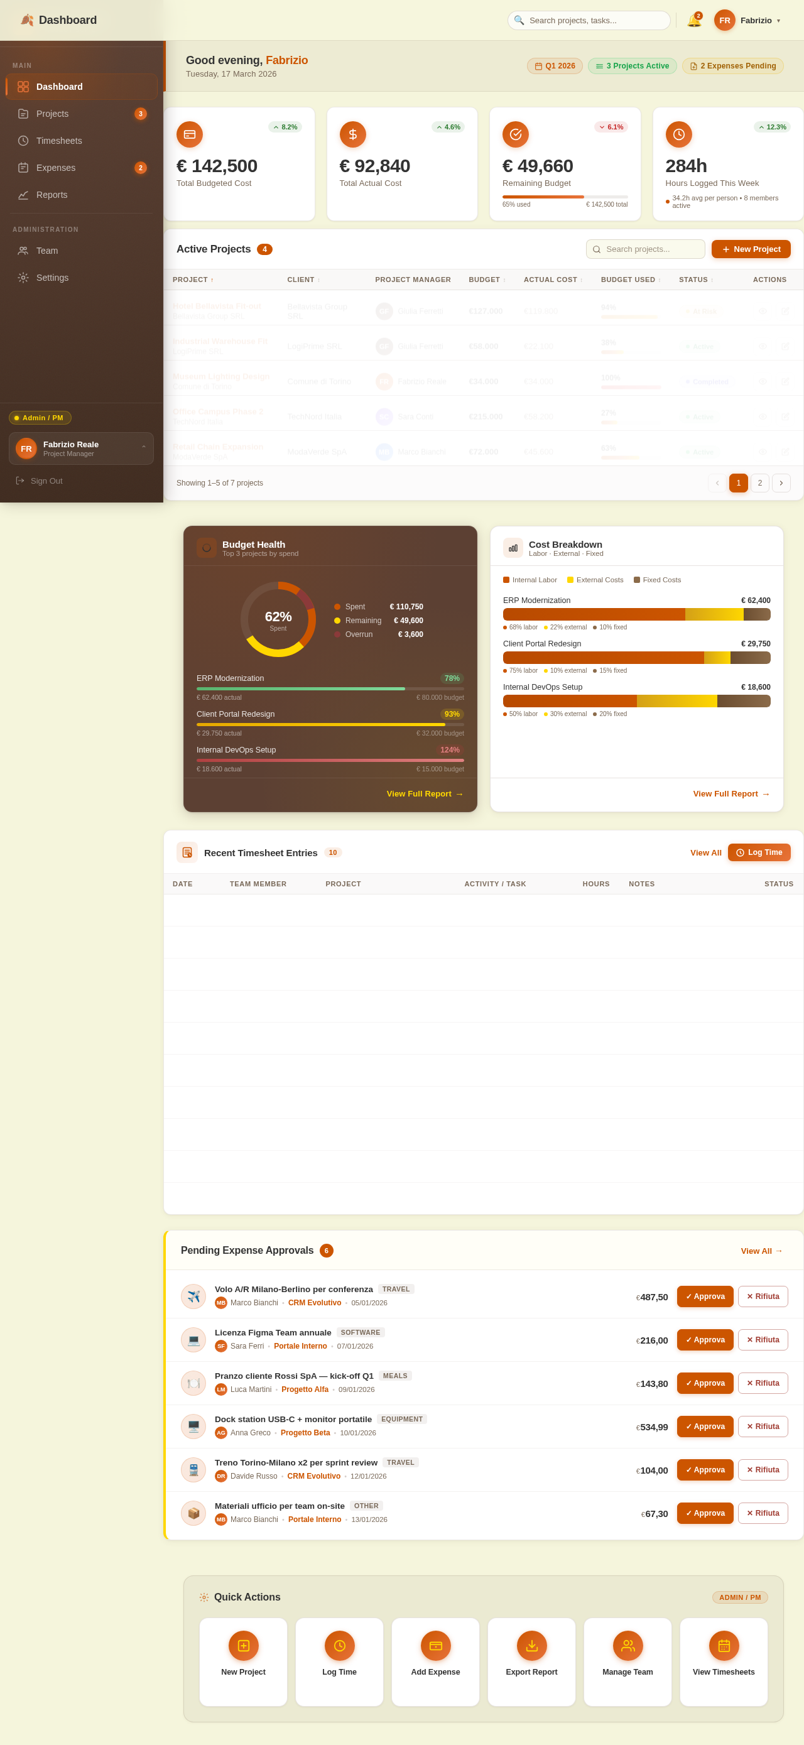Click the 3 Projects Active chip
This screenshot has width=804, height=1745.
click(632, 66)
